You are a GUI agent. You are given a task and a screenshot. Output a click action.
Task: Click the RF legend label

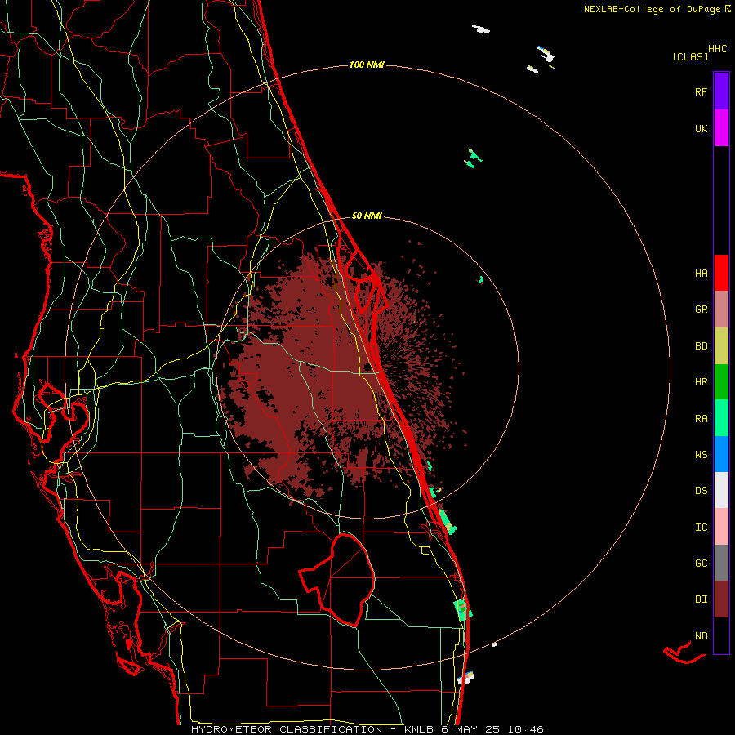701,91
